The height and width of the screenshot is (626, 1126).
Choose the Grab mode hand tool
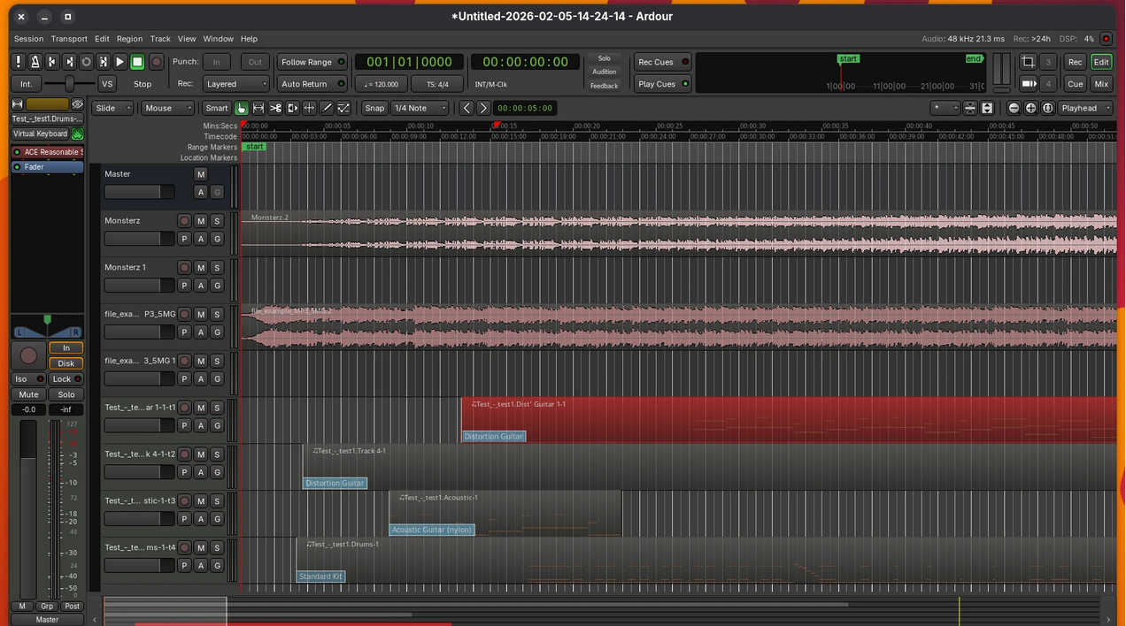click(241, 108)
